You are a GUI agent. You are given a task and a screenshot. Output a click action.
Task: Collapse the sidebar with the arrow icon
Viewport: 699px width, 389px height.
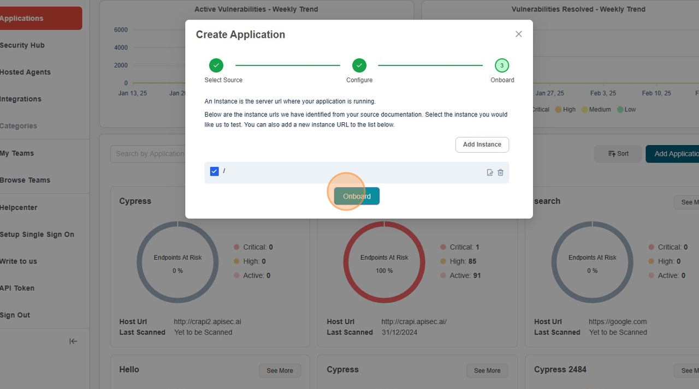73,341
